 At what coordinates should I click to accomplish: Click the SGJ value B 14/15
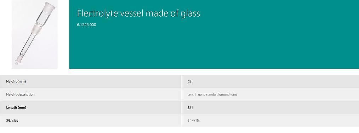(x=193, y=120)
